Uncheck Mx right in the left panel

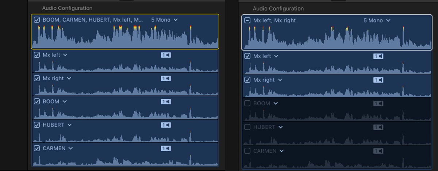coord(36,78)
